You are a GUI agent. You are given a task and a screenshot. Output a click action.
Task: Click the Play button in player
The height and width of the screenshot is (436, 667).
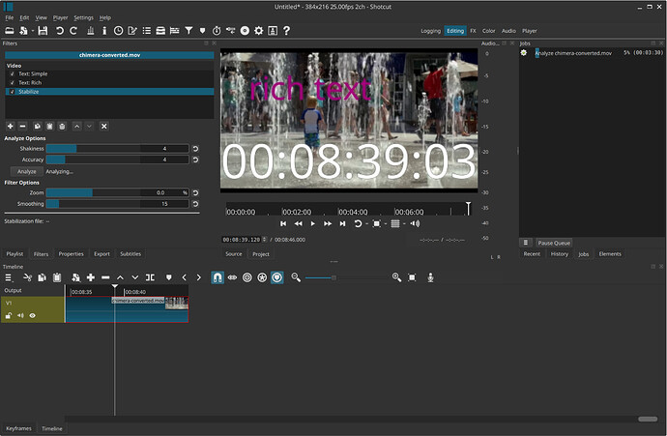click(312, 223)
